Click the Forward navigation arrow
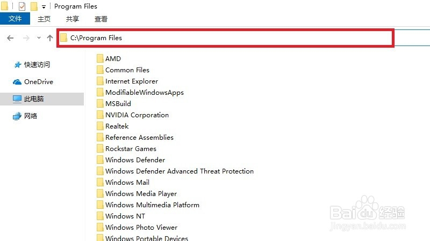The image size is (430, 241). pyautogui.click(x=26, y=38)
